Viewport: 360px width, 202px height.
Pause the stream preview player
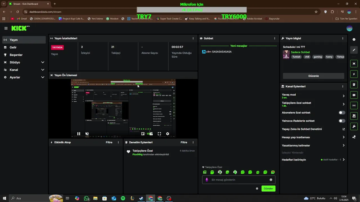click(79, 134)
